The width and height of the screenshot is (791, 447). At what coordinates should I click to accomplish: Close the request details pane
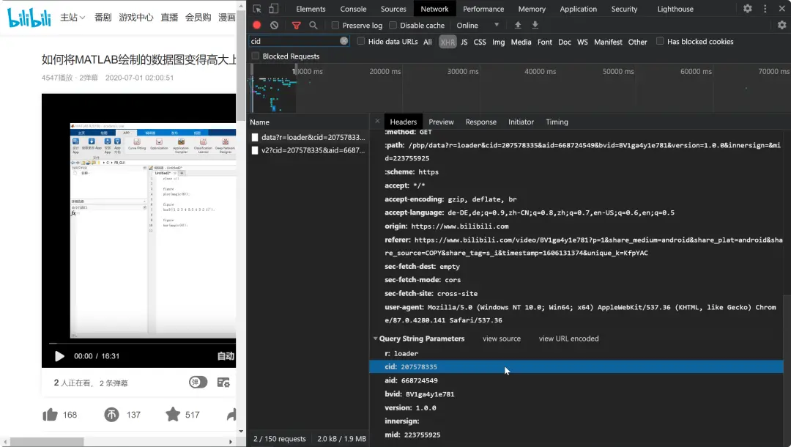pyautogui.click(x=377, y=121)
